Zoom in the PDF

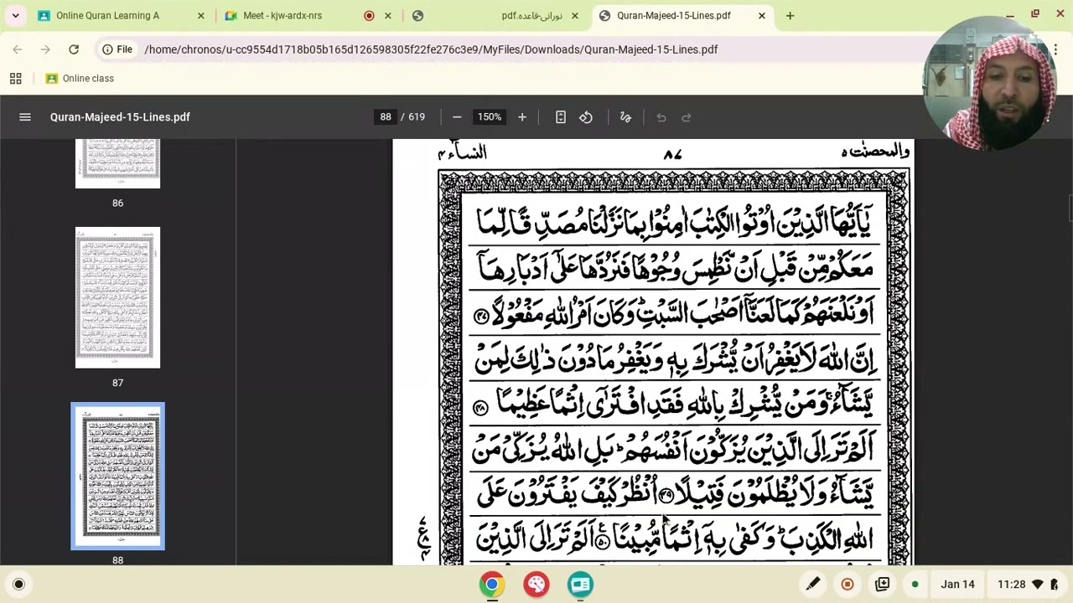pos(522,117)
